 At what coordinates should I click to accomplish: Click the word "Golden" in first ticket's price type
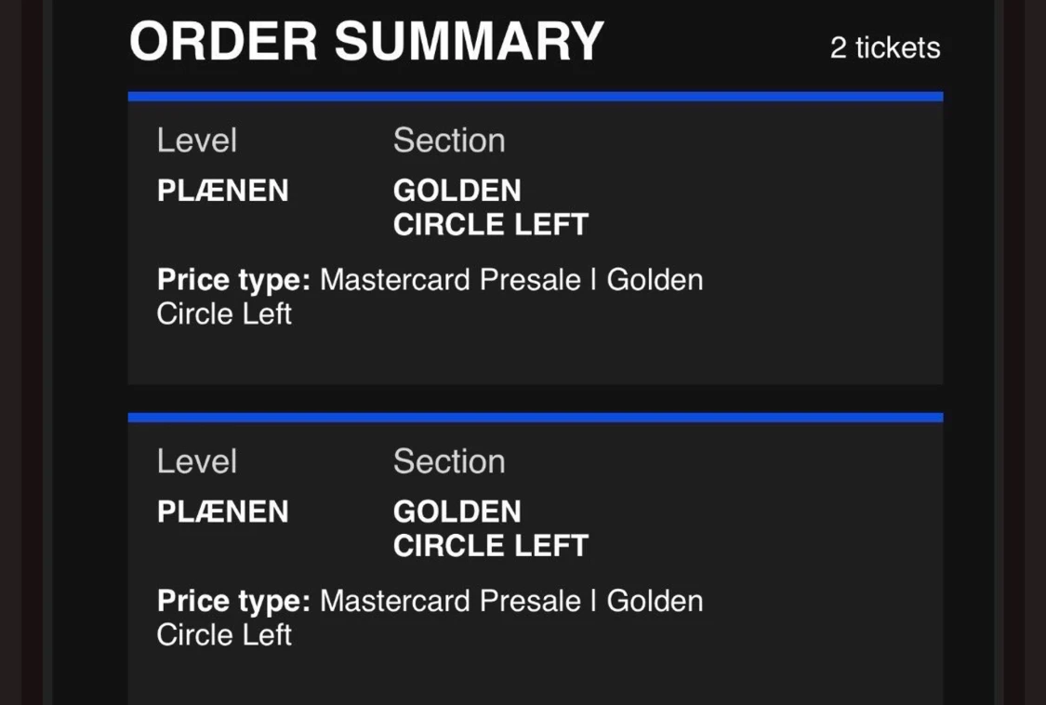(655, 280)
